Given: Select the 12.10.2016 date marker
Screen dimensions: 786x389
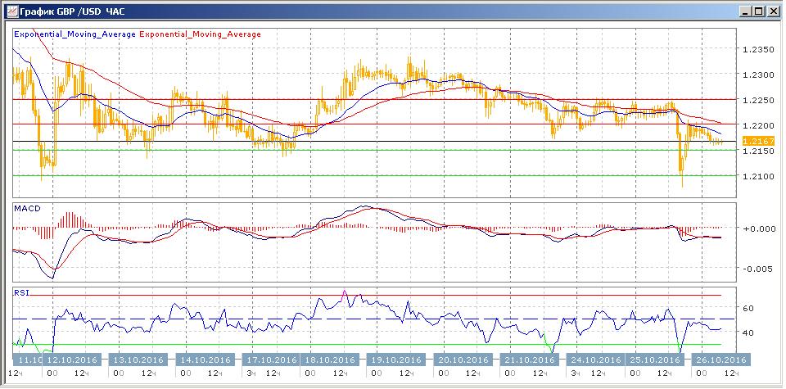Looking at the screenshot, I should pyautogui.click(x=72, y=360).
